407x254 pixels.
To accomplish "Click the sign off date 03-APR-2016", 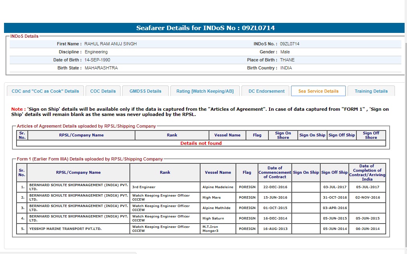I will click(x=335, y=208).
